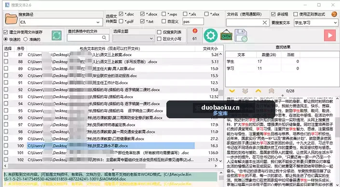Viewport: 340px width, 187px height.
Task: Select row 89 育人故事.doc file
Action: [x=111, y=69]
